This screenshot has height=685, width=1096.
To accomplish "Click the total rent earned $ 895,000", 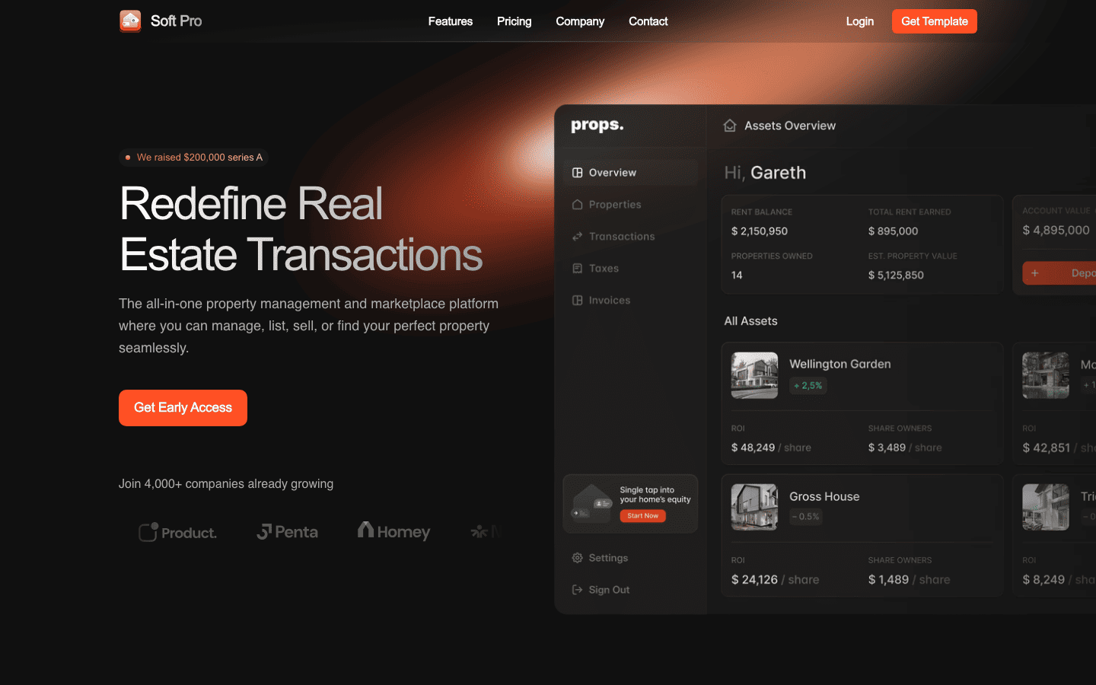I will [894, 231].
